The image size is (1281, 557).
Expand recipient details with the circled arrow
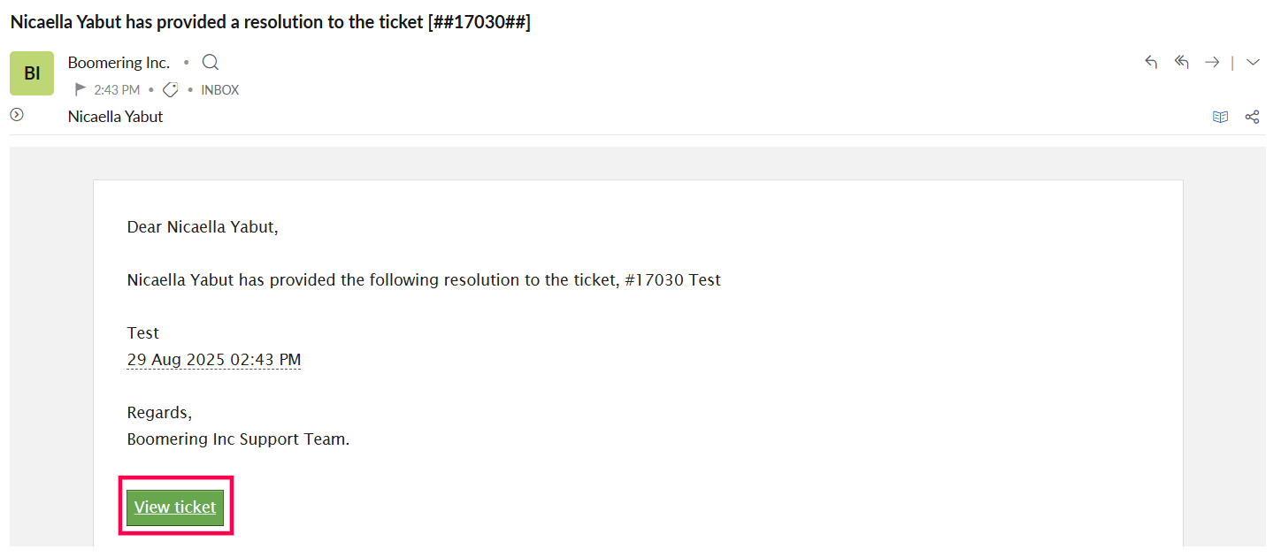pos(17,115)
